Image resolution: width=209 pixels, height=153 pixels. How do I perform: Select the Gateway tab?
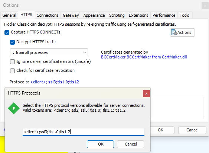click(71, 15)
